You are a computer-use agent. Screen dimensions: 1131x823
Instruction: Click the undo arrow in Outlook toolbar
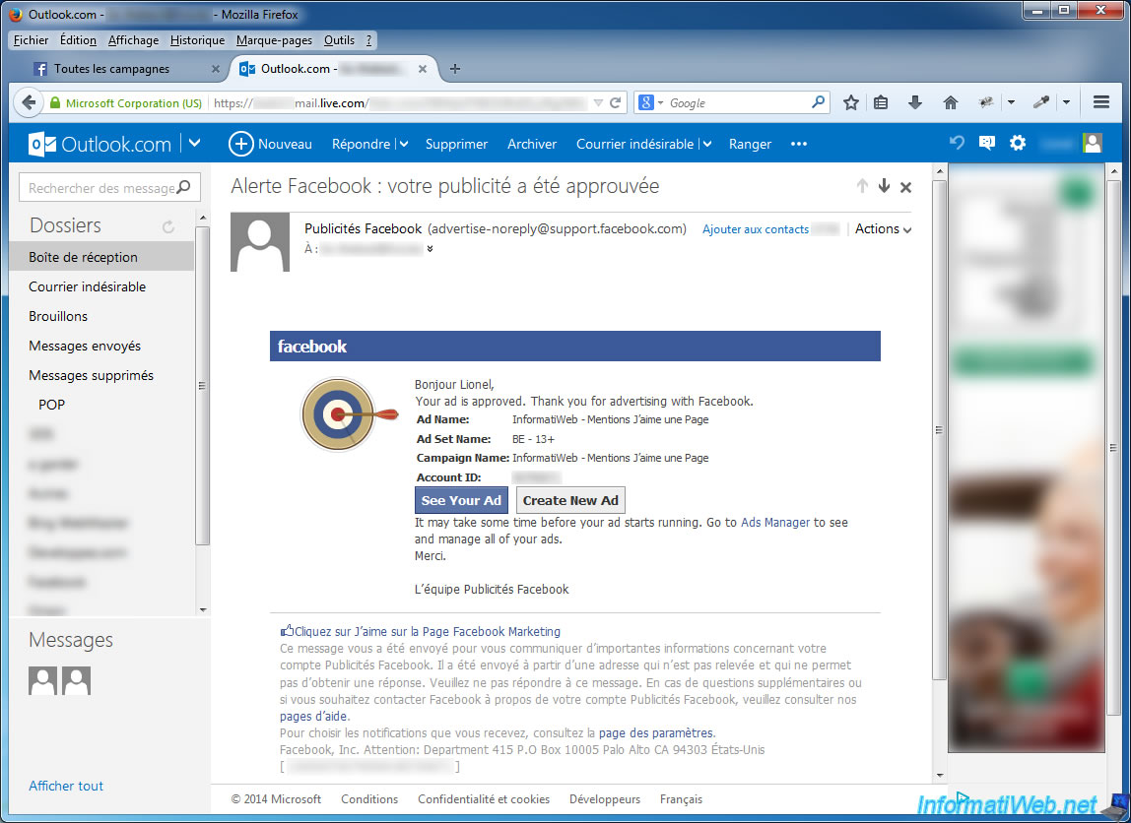(x=958, y=144)
